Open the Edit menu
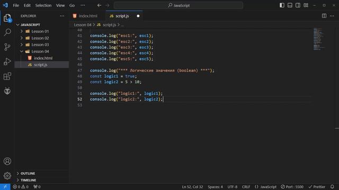 27,5
